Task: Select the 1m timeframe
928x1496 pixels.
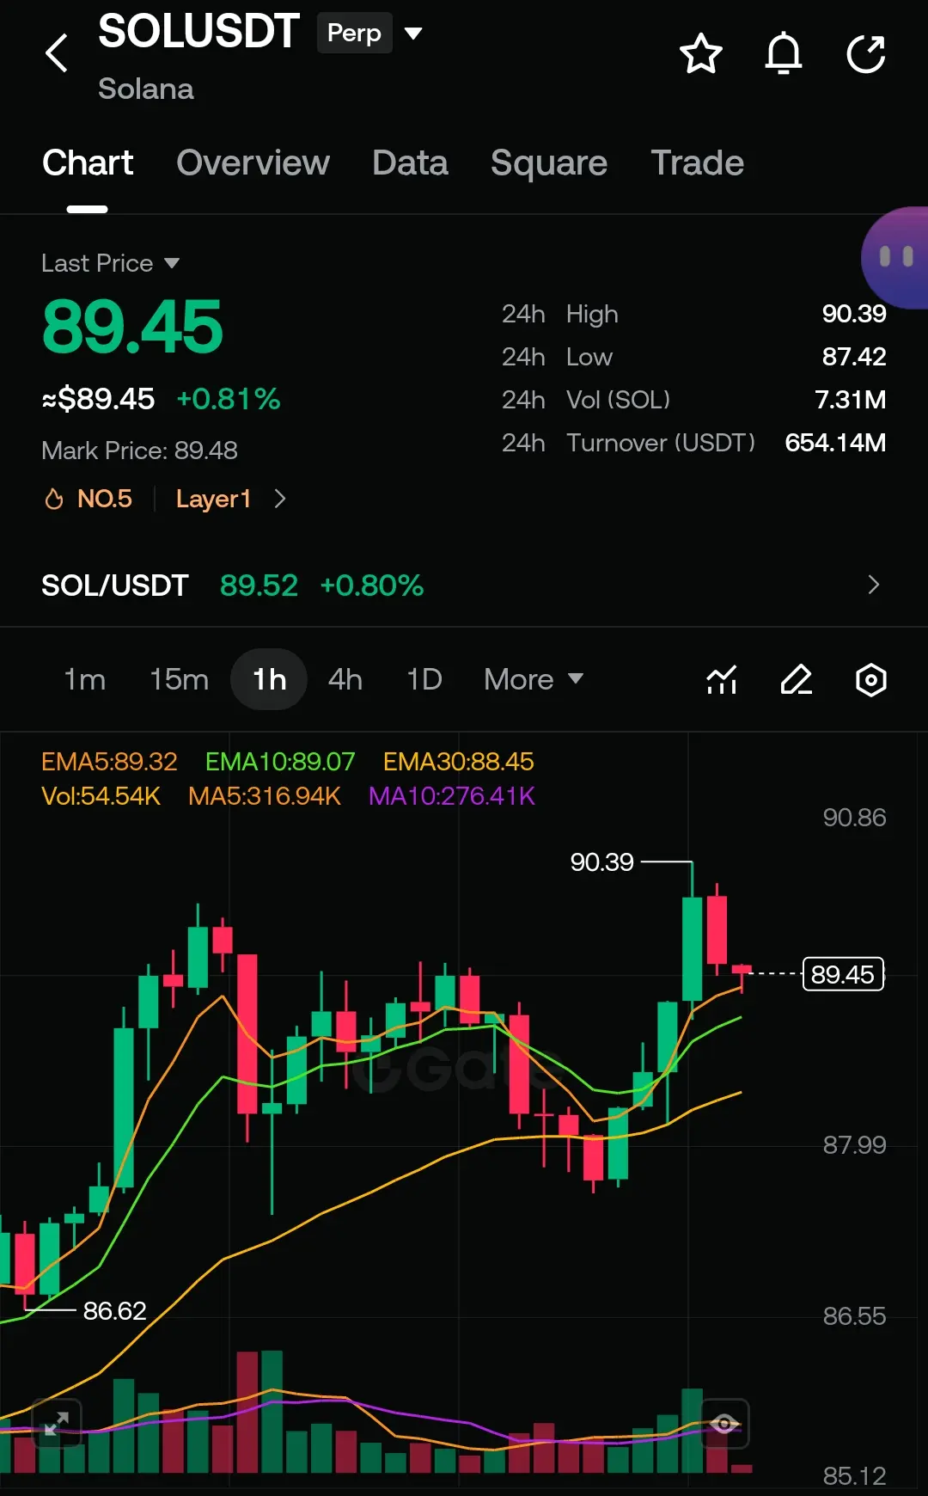Action: click(x=85, y=679)
